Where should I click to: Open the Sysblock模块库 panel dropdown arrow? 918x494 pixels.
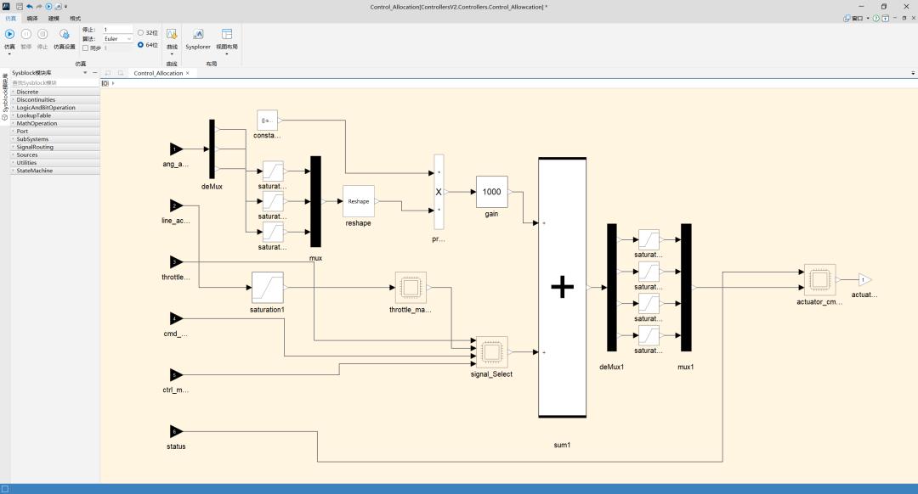(x=85, y=73)
